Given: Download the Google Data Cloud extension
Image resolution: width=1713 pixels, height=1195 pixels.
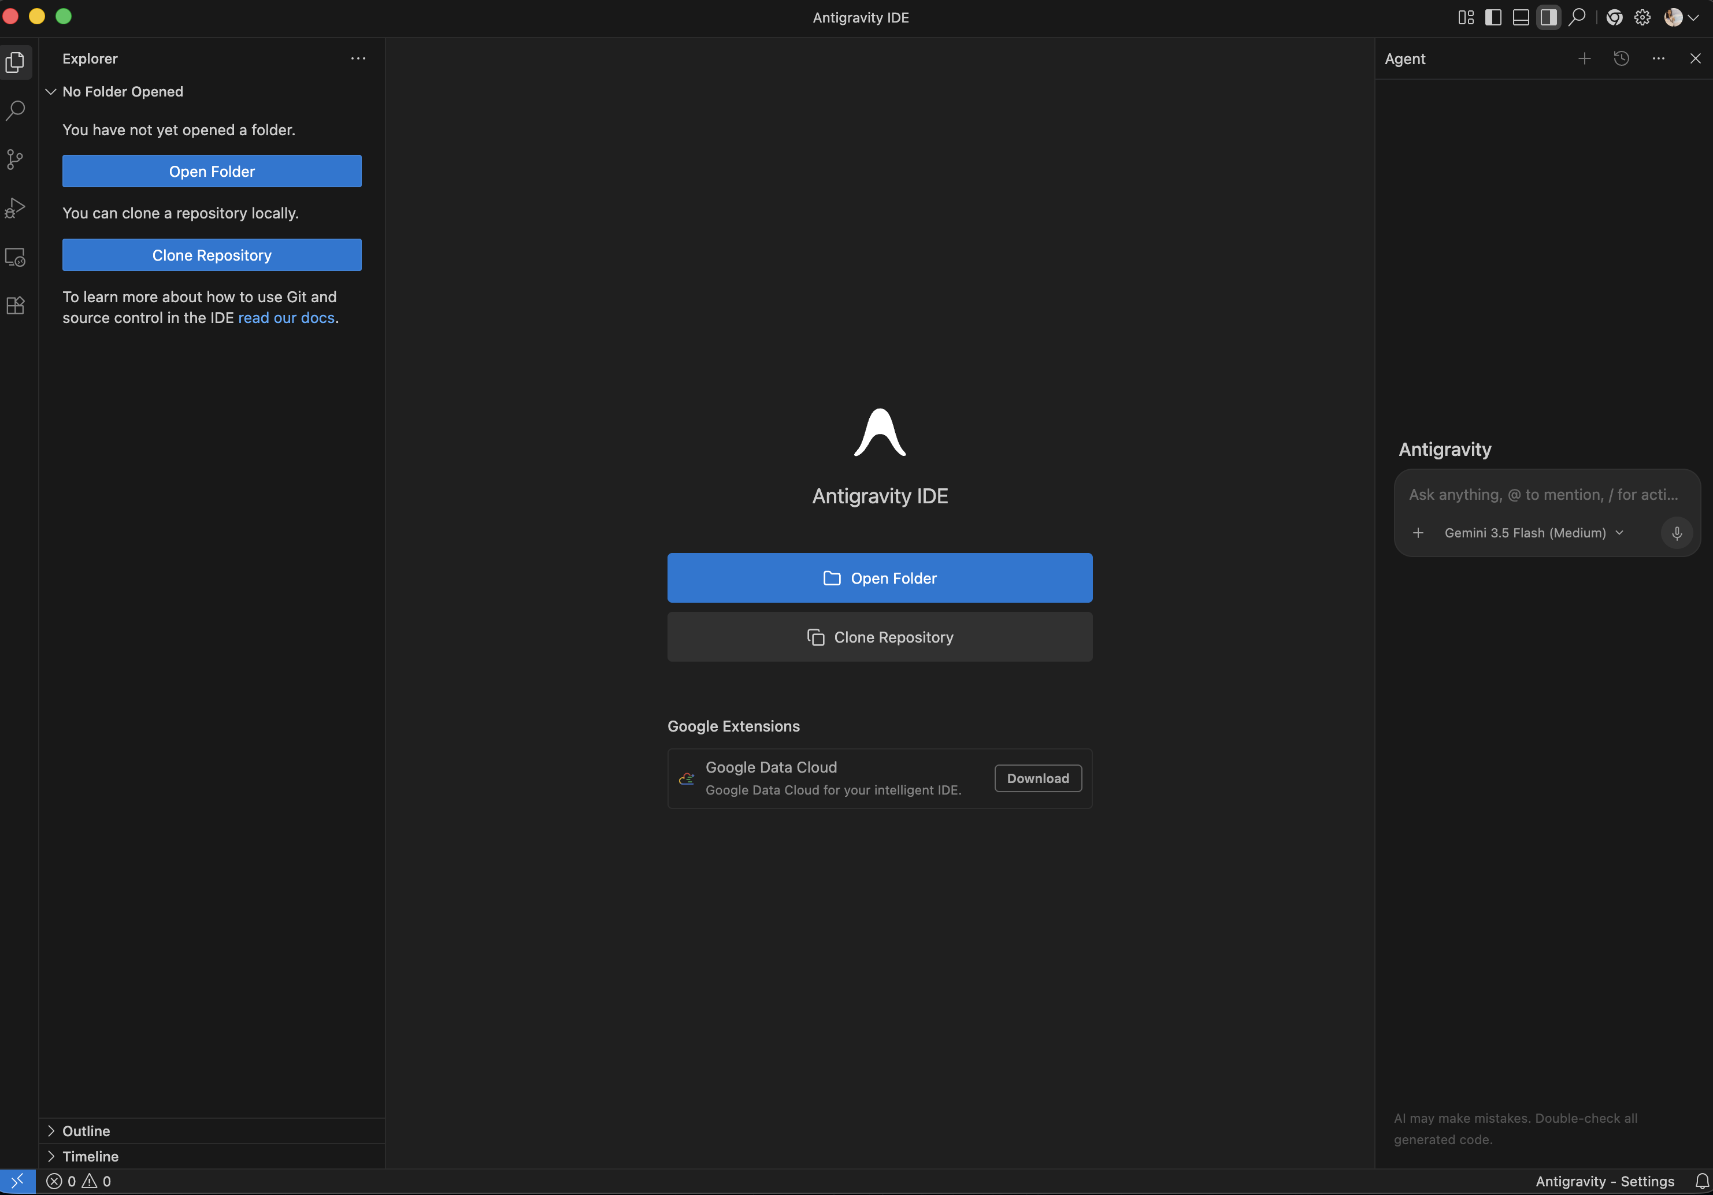Looking at the screenshot, I should pyautogui.click(x=1038, y=778).
